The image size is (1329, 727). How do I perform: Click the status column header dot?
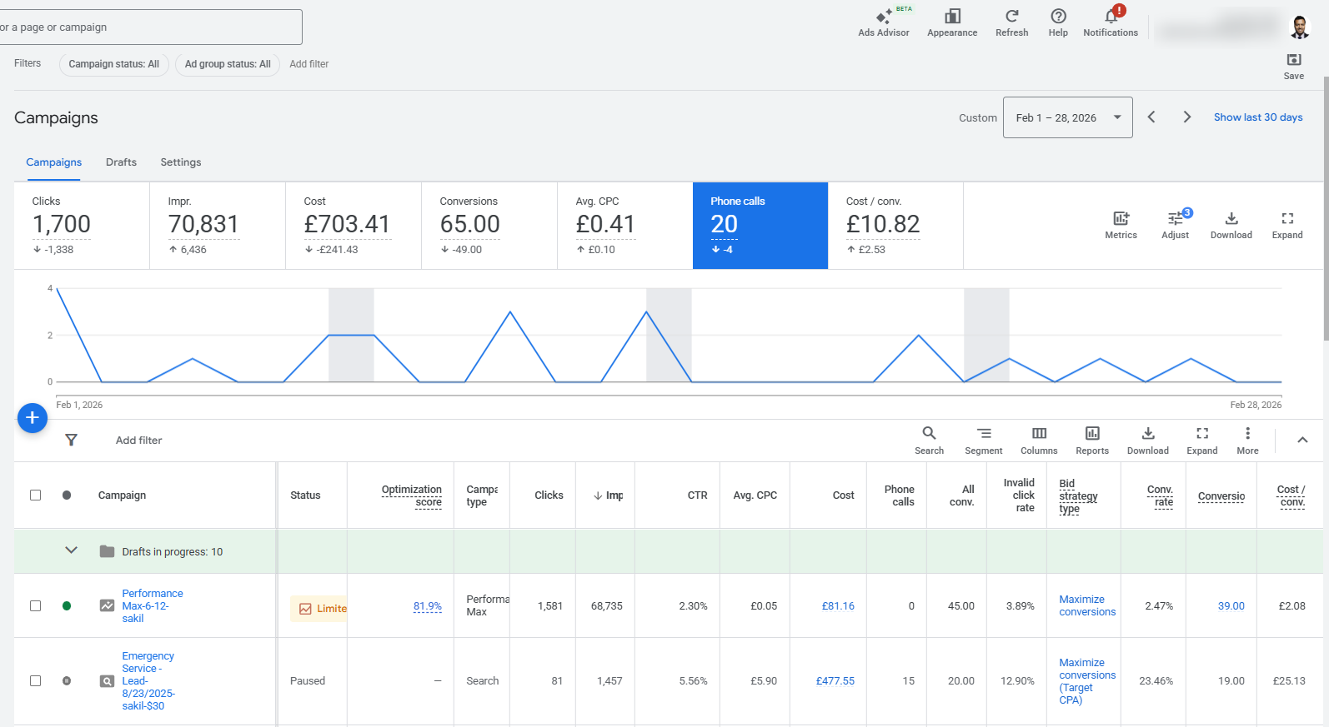click(67, 495)
